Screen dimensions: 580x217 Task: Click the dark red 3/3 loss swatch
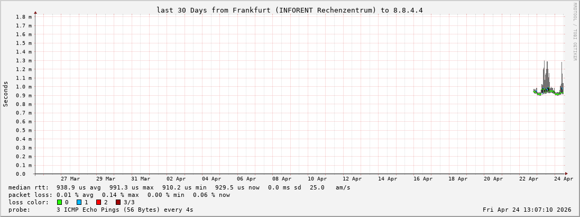(118, 202)
